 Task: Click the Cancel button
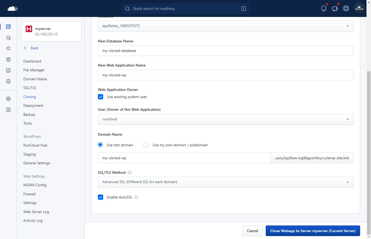tap(252, 231)
